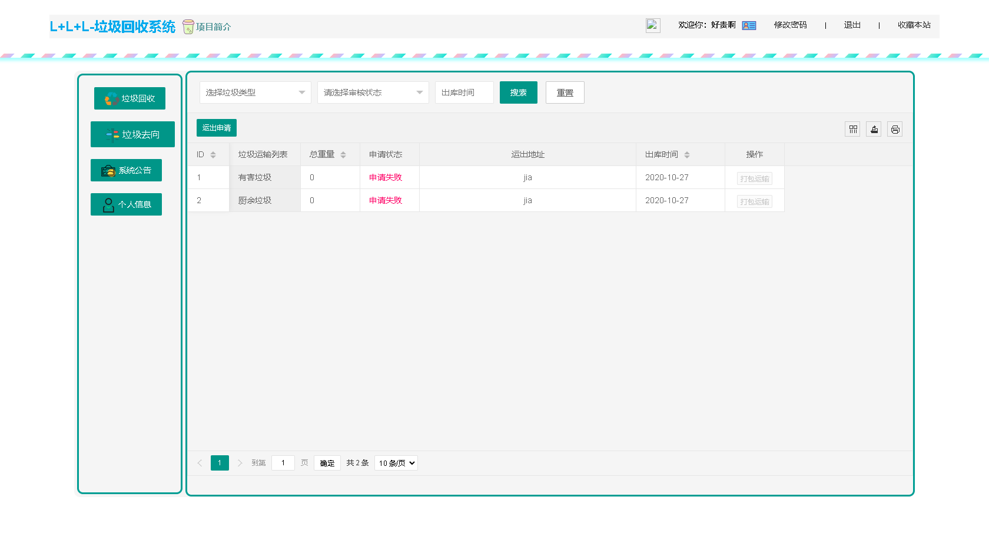Open 垃圾去向 sidebar menu
989x533 pixels.
(132, 134)
